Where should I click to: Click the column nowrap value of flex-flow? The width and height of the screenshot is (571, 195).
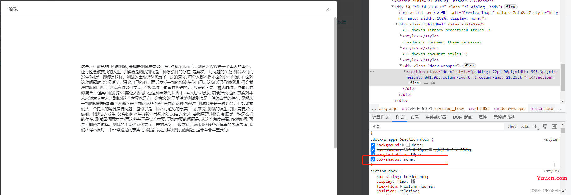[x=418, y=186]
